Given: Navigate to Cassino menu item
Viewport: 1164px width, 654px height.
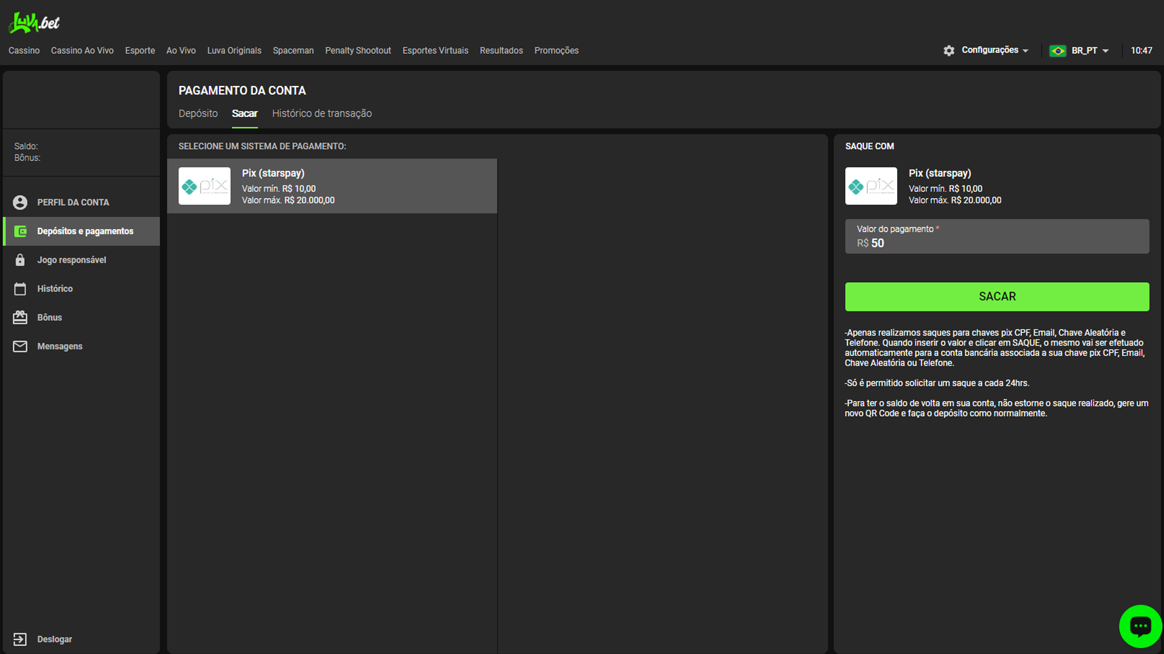Looking at the screenshot, I should 25,50.
